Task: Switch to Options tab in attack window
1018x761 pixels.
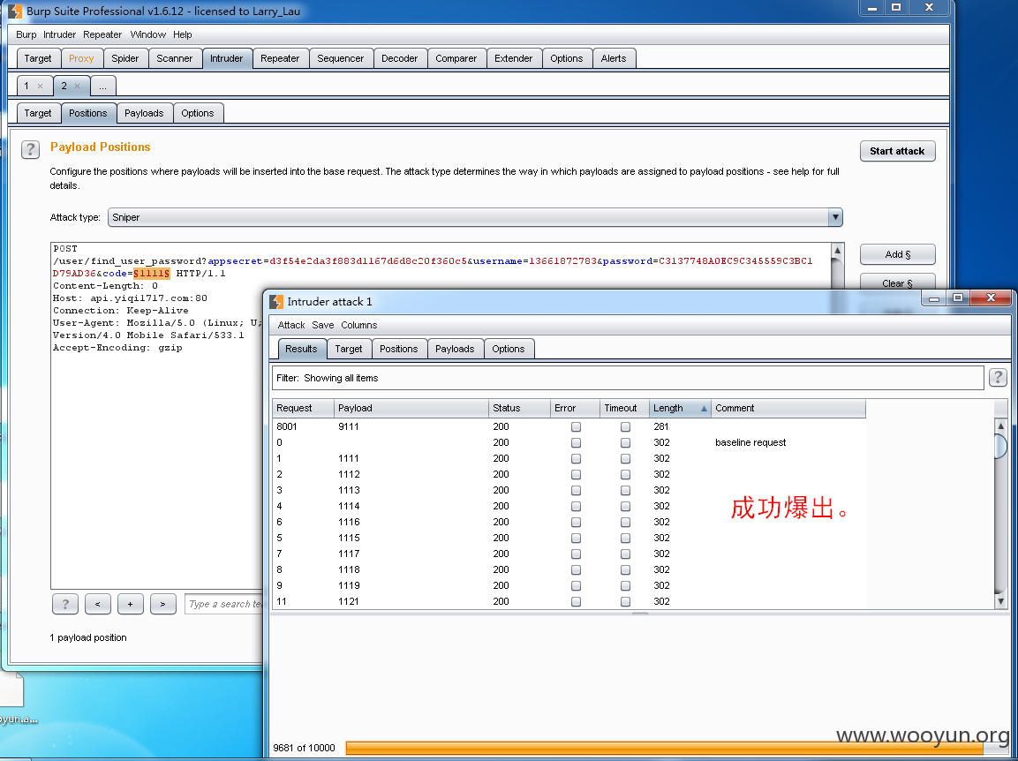Action: pyautogui.click(x=509, y=349)
